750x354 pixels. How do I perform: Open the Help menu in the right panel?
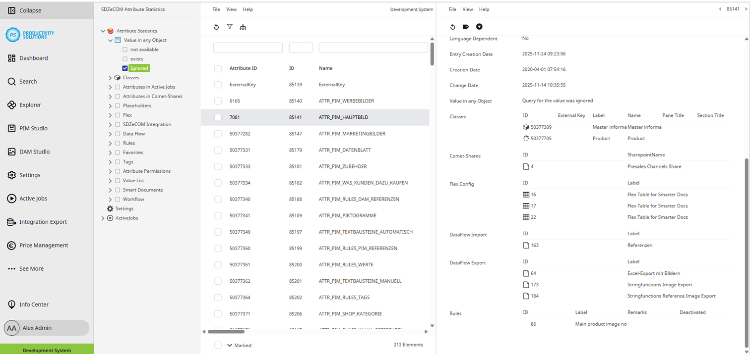click(484, 9)
